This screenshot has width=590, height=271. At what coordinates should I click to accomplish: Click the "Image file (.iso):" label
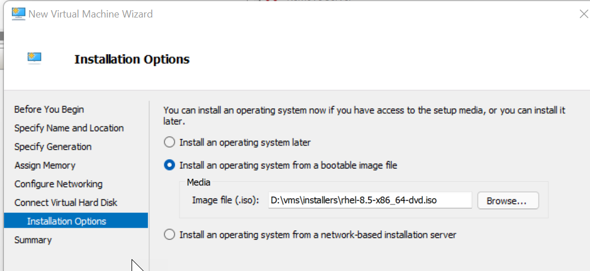coord(225,200)
